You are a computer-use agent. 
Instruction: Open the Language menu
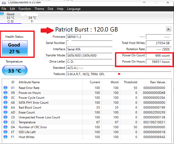click(74, 9)
